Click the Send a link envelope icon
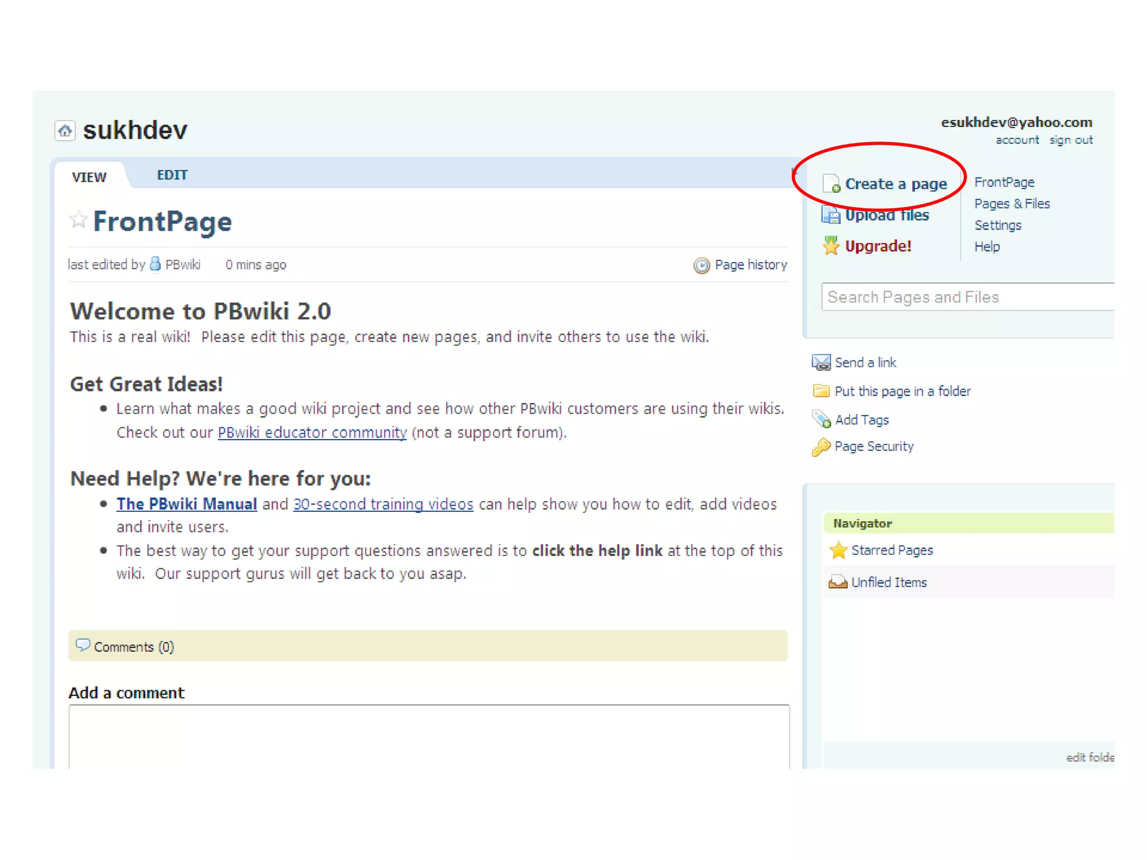This screenshot has width=1147, height=860. pyautogui.click(x=821, y=363)
